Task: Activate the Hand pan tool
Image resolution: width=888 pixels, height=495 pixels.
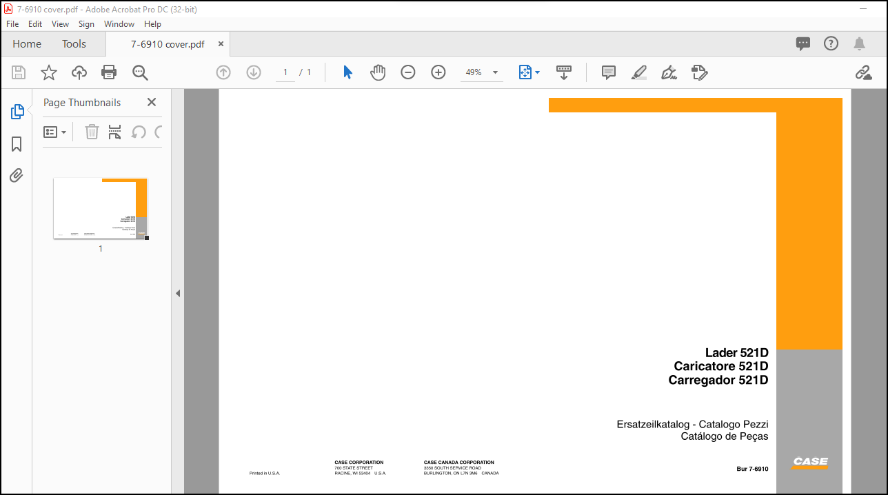Action: (378, 72)
